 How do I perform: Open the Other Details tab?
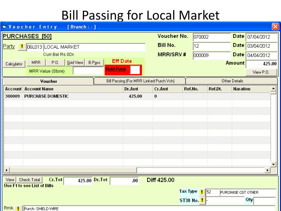coord(232,81)
